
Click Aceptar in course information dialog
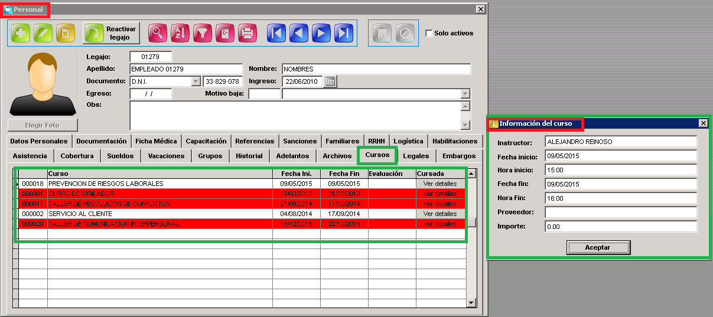(598, 247)
